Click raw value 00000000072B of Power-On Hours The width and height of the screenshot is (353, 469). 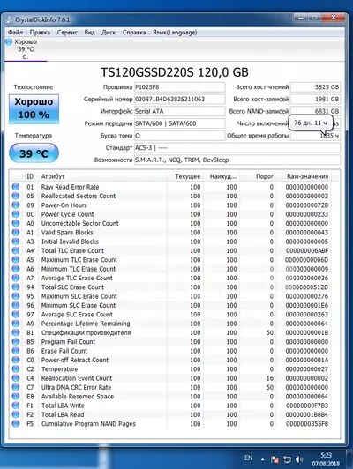coord(306,205)
